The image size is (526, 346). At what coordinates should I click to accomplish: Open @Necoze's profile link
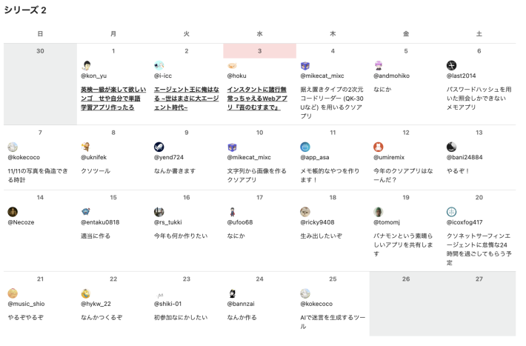(21, 222)
